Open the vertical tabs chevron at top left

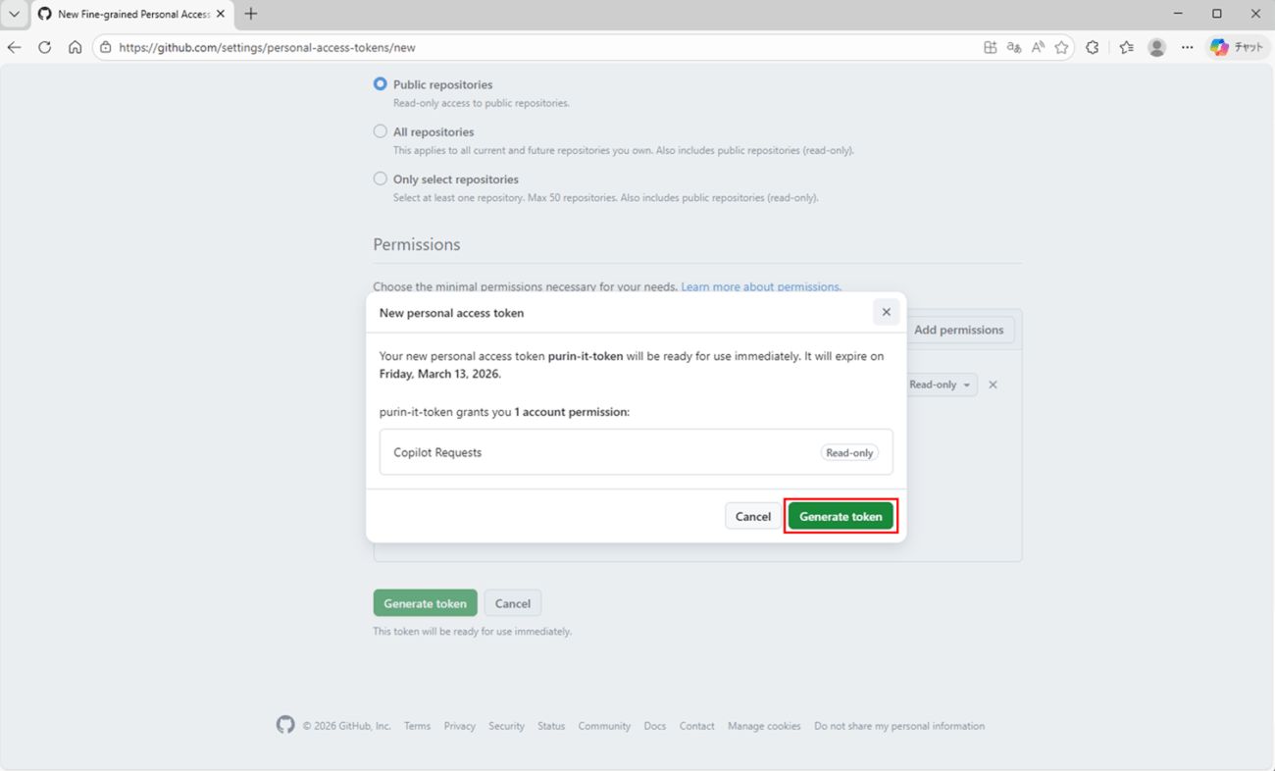(x=13, y=15)
